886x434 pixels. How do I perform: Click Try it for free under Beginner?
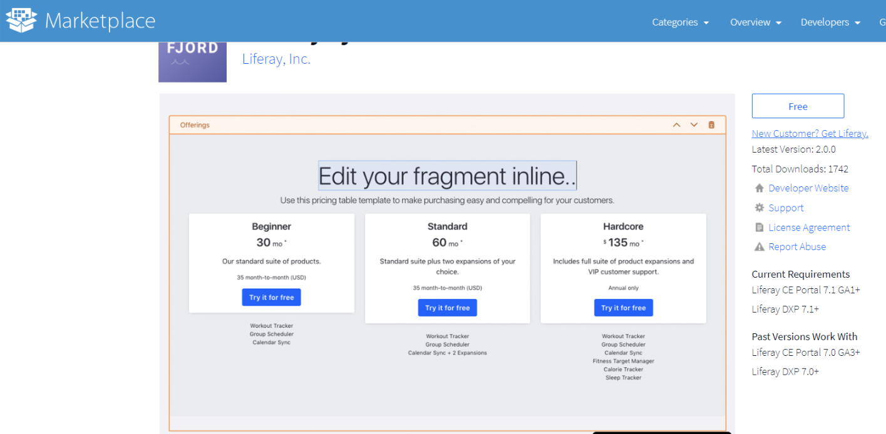click(272, 298)
